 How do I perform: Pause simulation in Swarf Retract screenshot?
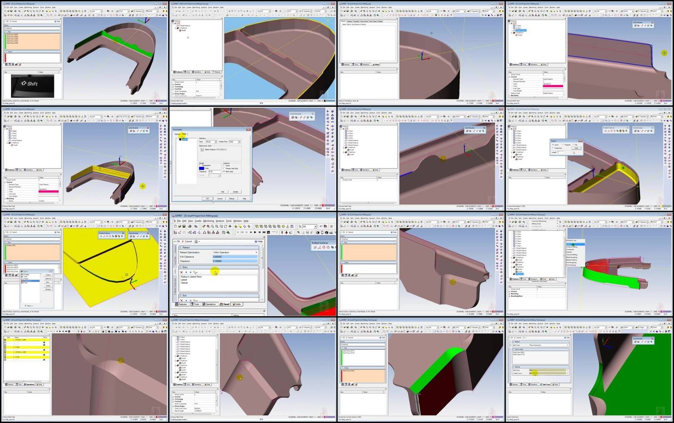click(251, 232)
